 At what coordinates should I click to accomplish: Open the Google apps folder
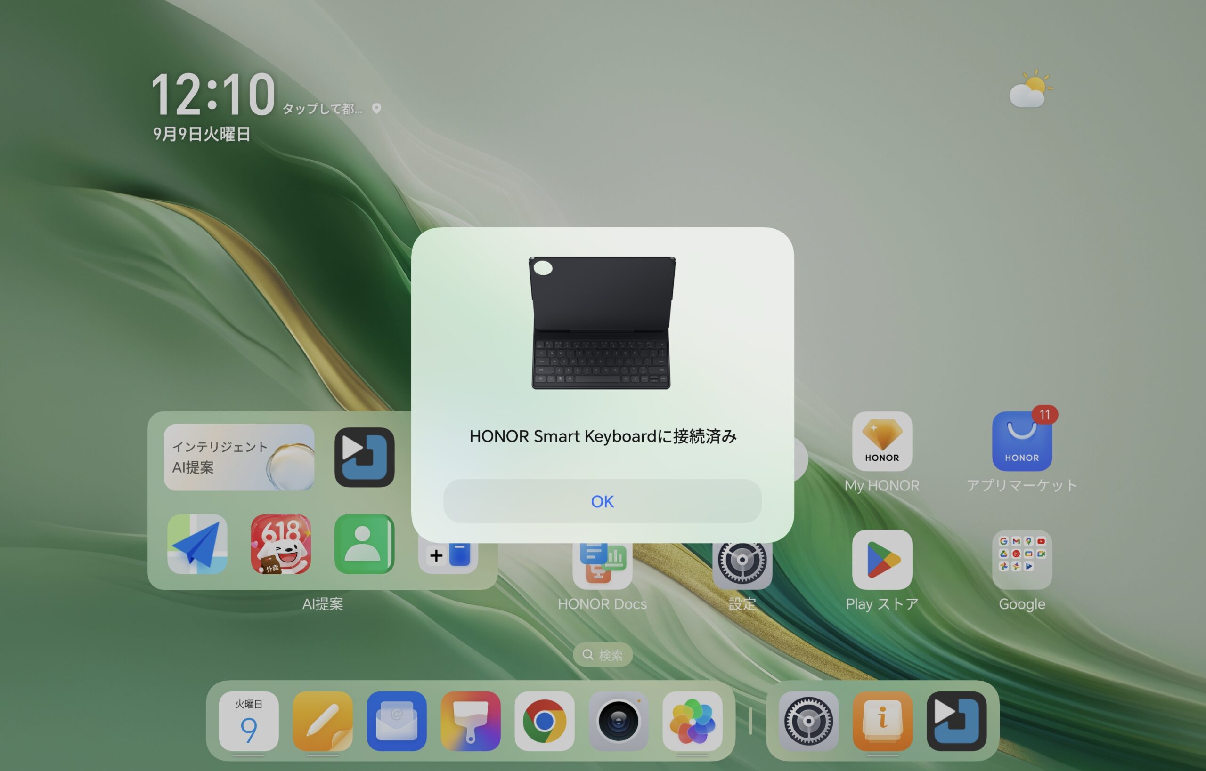[x=1022, y=559]
